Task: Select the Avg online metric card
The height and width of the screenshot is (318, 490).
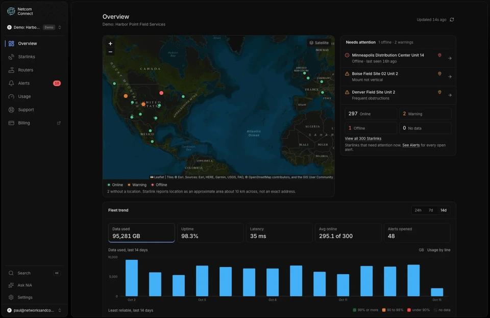Action: (x=348, y=233)
